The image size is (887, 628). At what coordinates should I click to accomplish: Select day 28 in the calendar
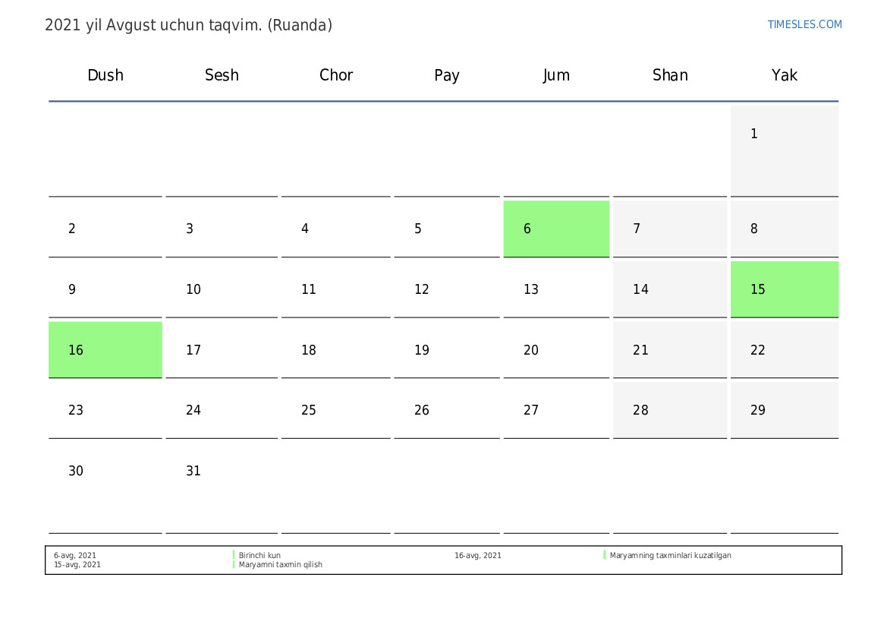[x=670, y=410]
